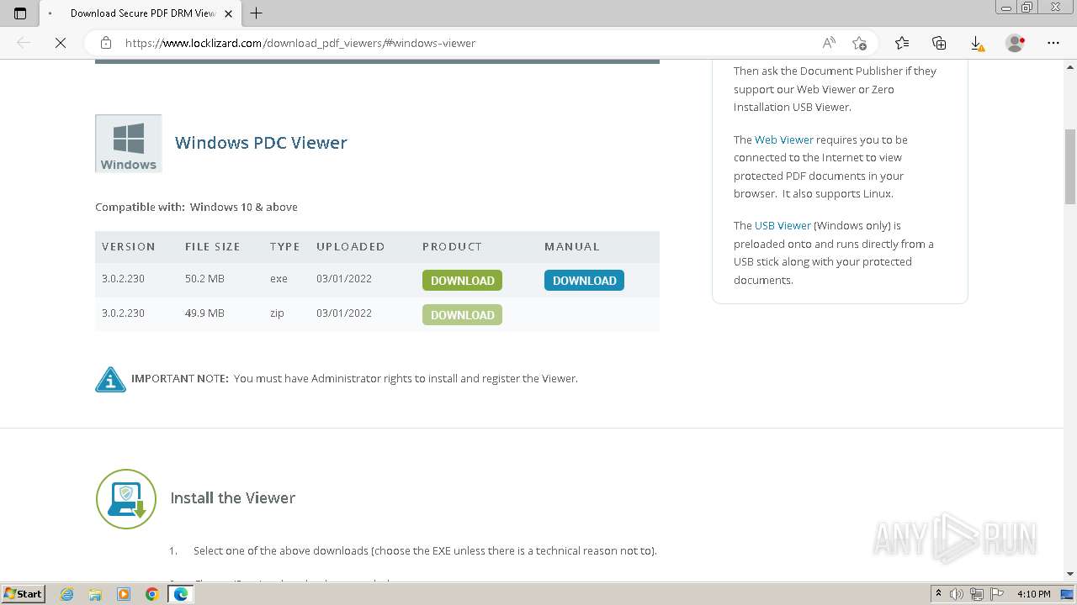This screenshot has width=1077, height=605.
Task: Launch Google Chrome from taskbar
Action: 152,594
